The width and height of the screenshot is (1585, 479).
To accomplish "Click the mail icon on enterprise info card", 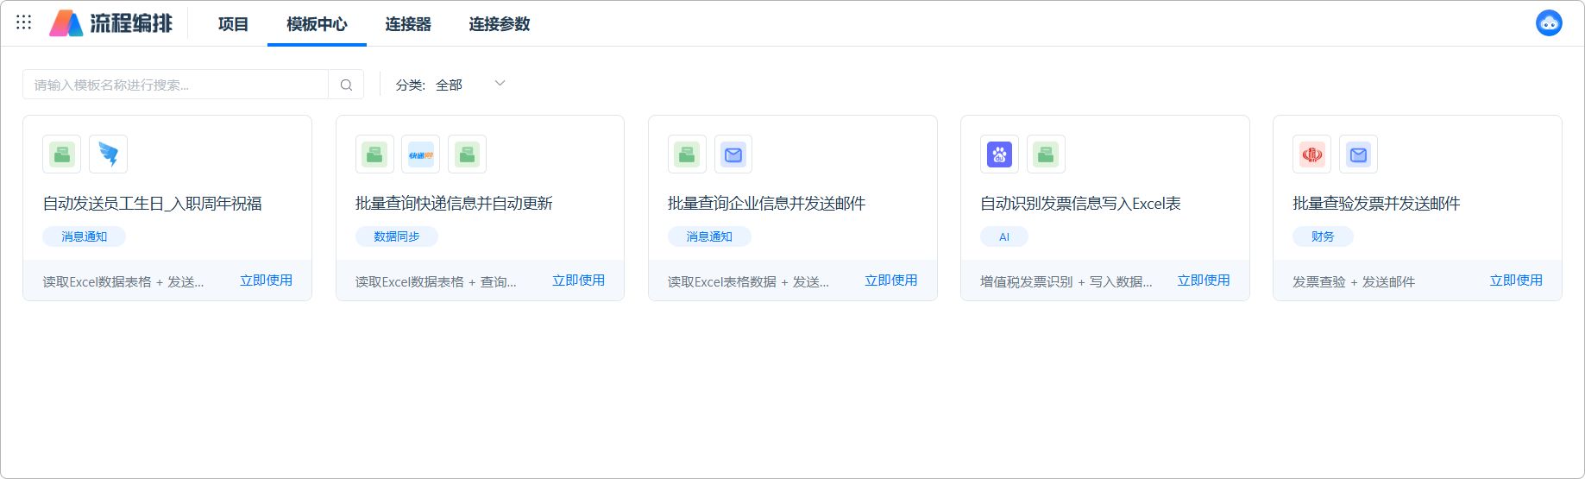I will tap(733, 154).
